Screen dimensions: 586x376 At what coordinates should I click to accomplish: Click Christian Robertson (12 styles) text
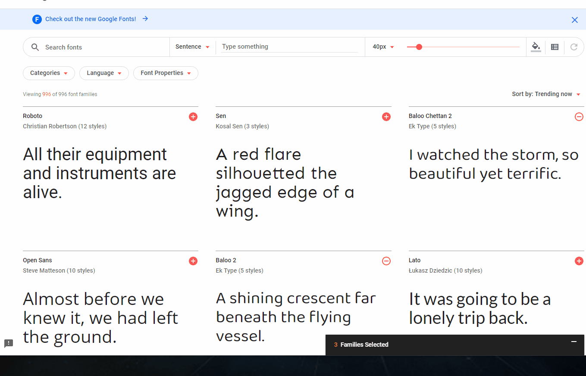(x=65, y=126)
